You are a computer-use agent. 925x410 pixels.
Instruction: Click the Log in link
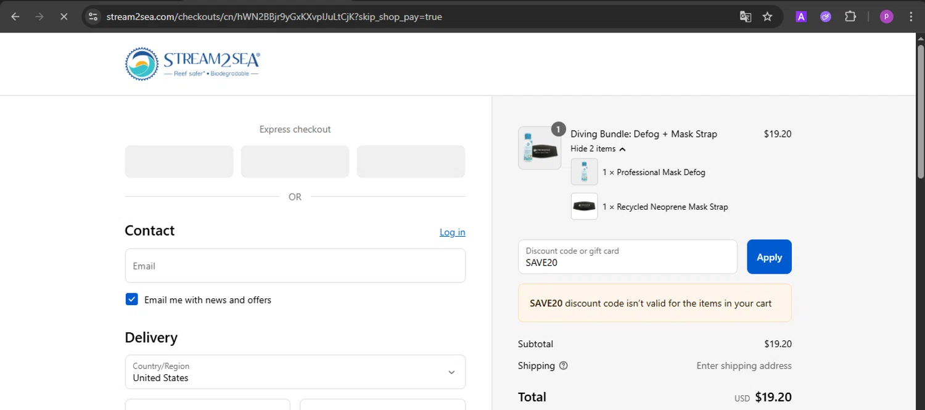click(452, 232)
